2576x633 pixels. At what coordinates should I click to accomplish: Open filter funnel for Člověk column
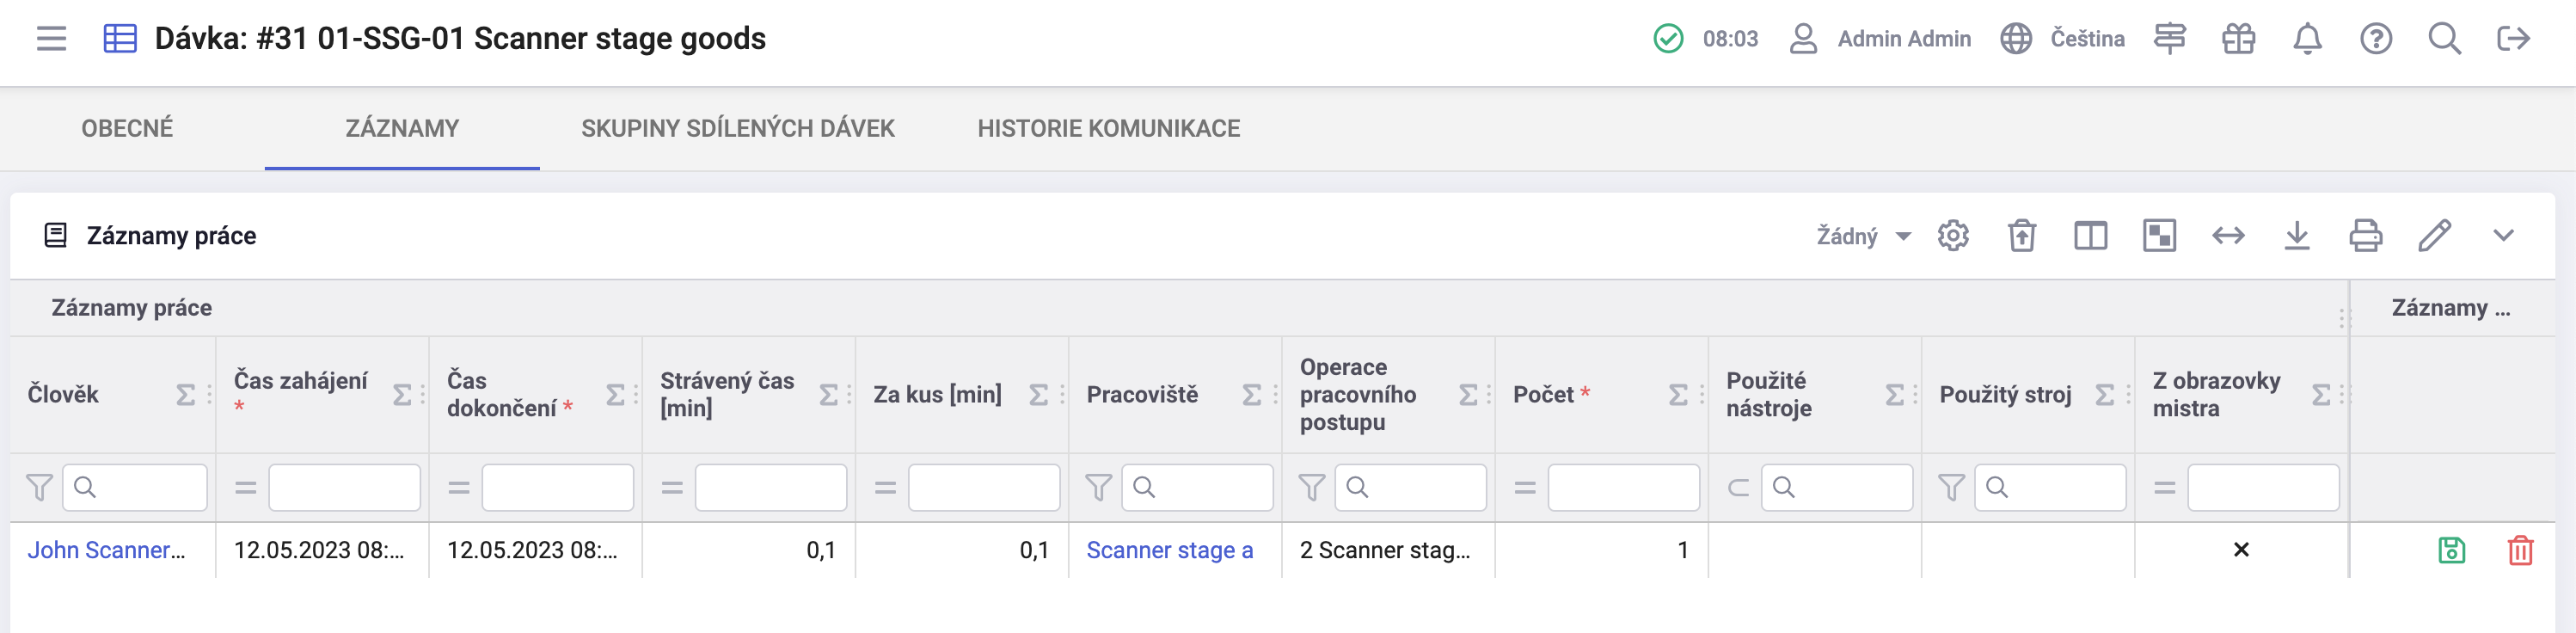click(x=39, y=488)
